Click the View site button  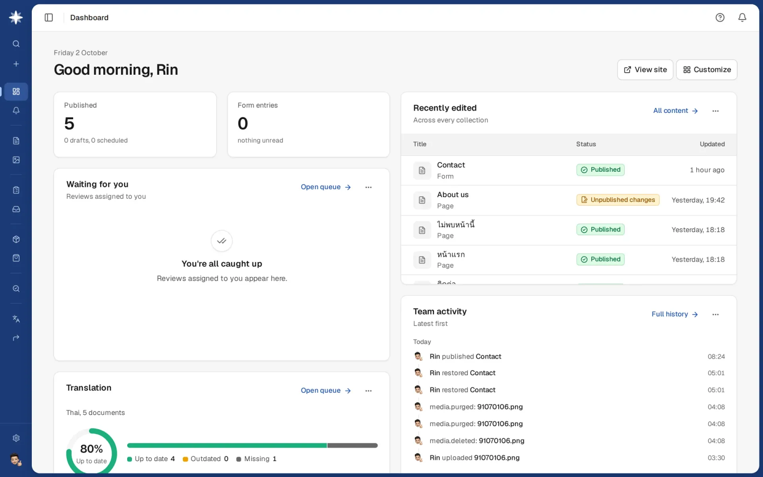tap(645, 70)
